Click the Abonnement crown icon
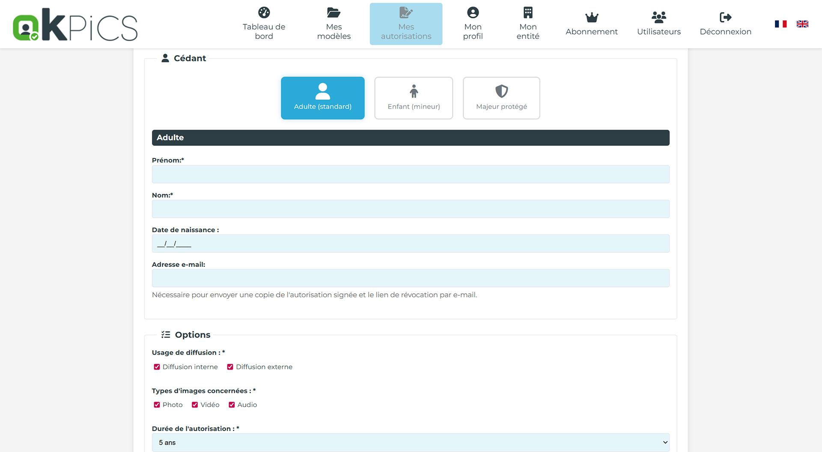 [592, 17]
